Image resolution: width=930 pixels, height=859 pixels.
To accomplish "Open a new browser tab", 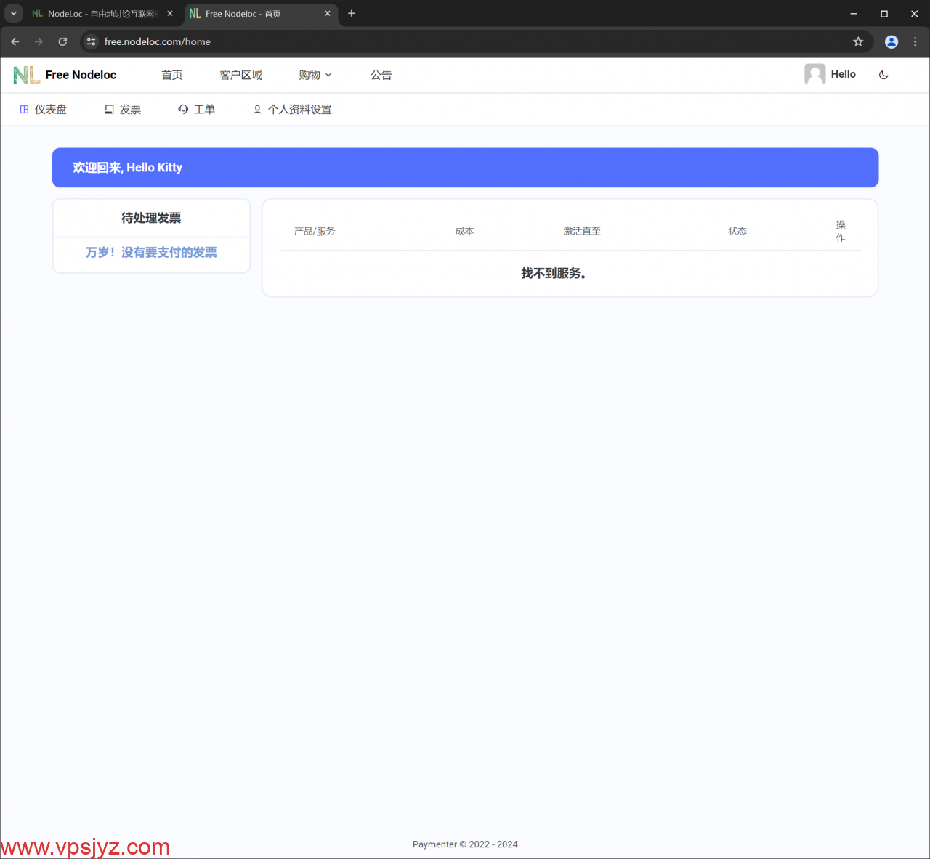I will click(352, 14).
